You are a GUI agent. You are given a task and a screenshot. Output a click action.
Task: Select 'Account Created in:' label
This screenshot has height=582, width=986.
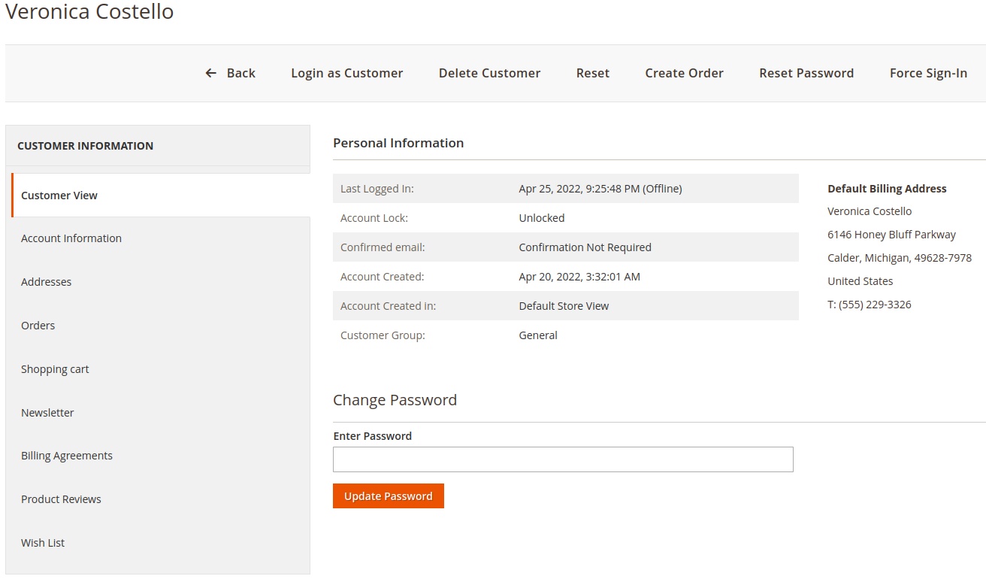388,306
